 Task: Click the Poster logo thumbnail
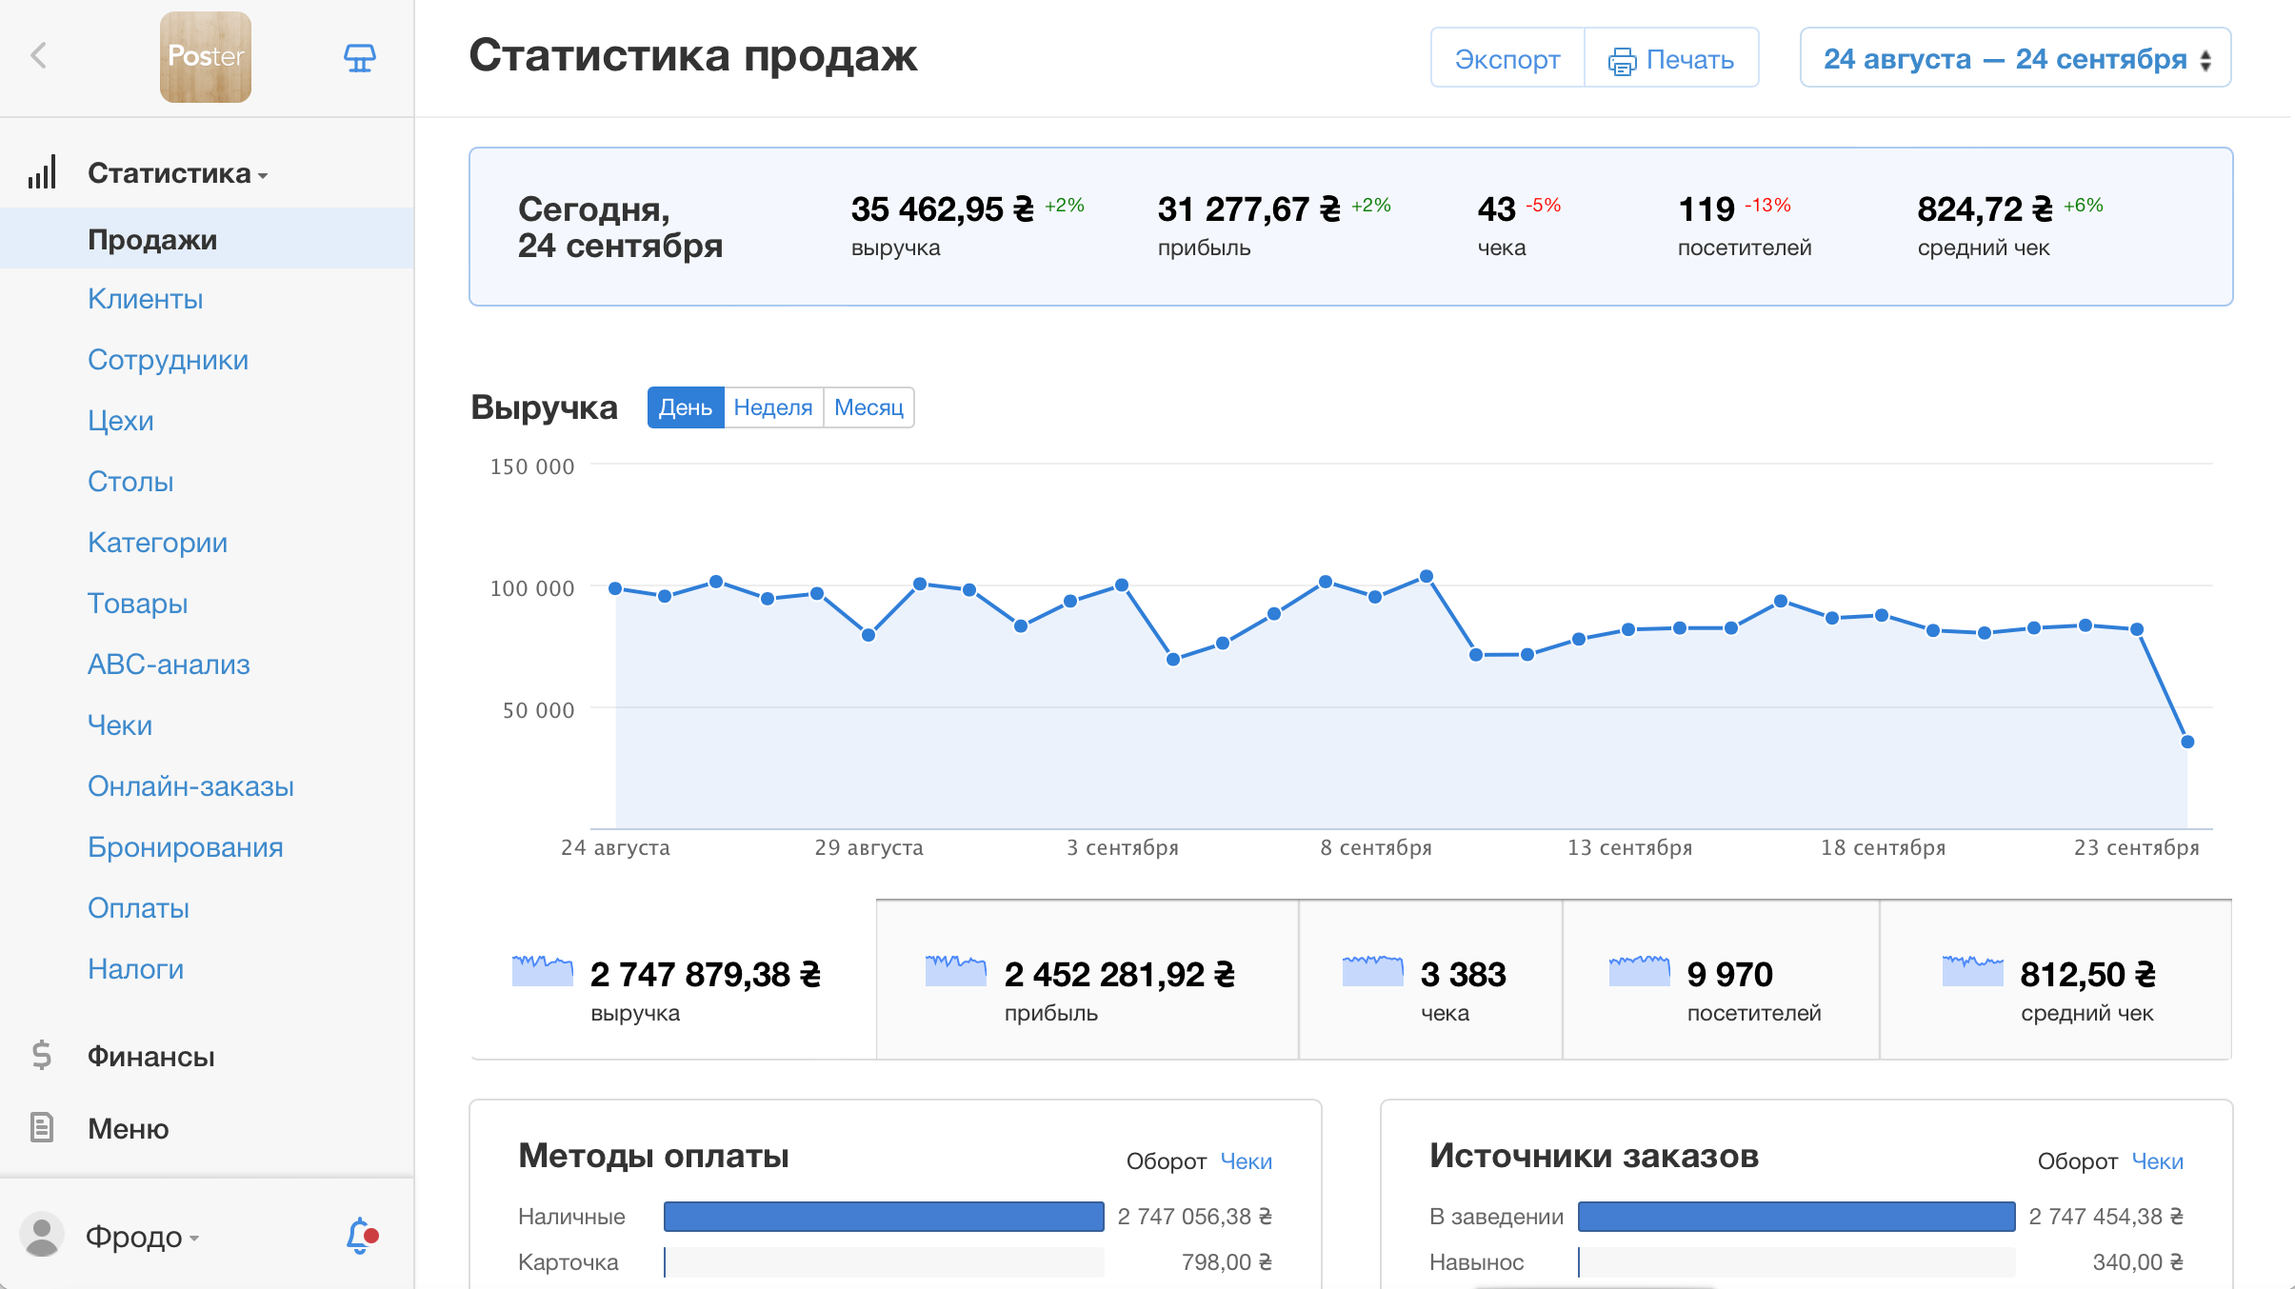206,57
